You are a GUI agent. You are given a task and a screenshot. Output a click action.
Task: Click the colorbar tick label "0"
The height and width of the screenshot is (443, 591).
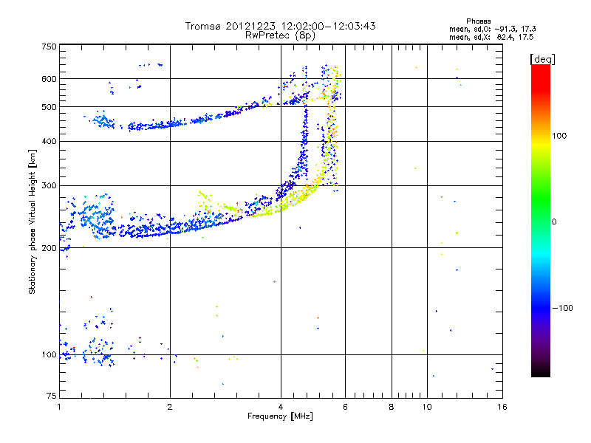point(553,222)
